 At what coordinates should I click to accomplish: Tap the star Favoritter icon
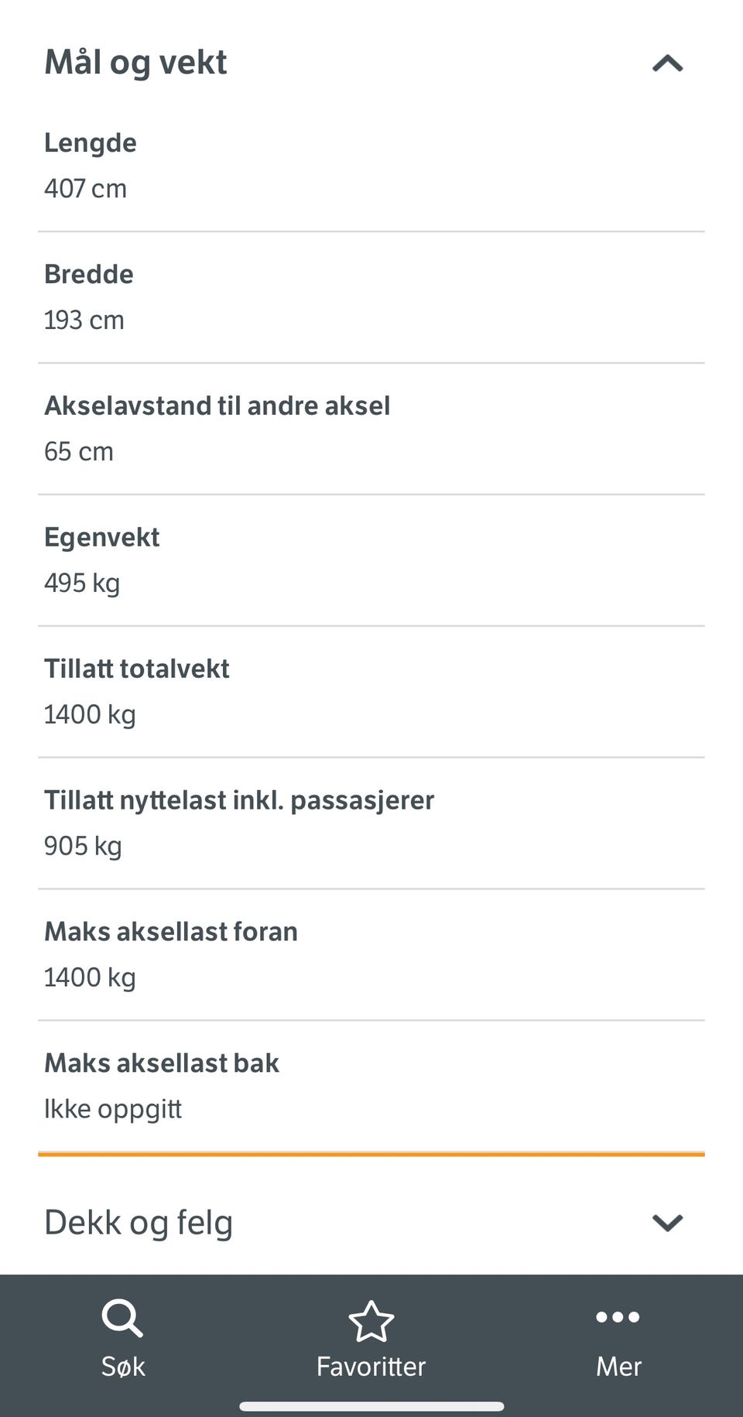point(371,1321)
